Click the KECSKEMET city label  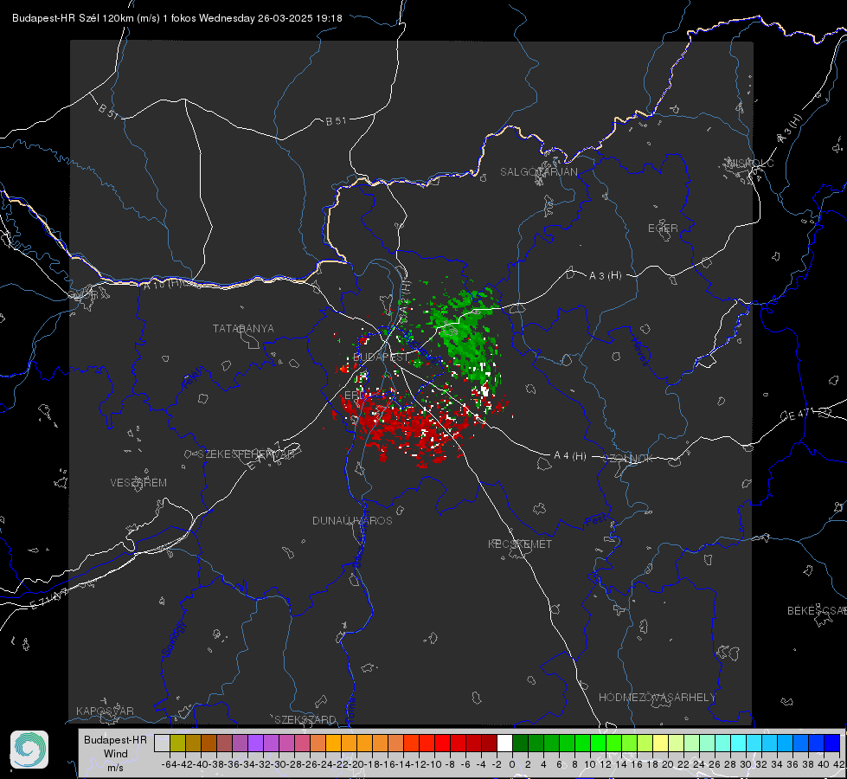pos(520,544)
